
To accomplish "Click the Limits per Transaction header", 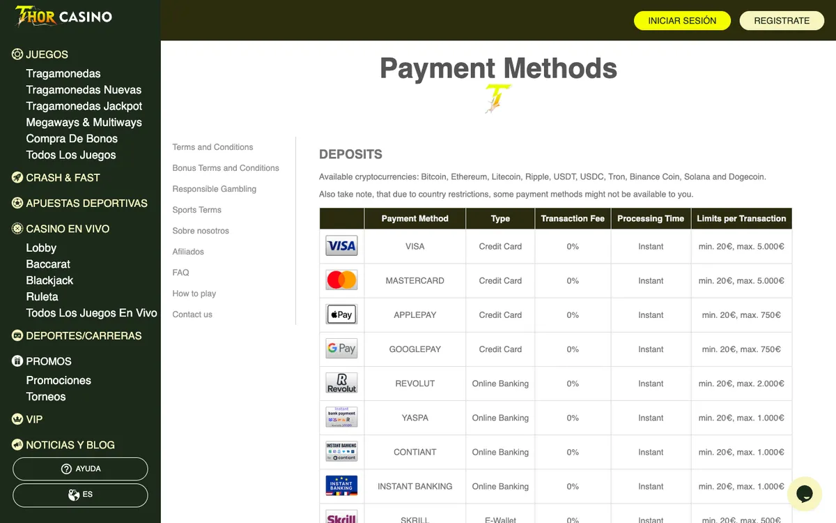I will 741,218.
